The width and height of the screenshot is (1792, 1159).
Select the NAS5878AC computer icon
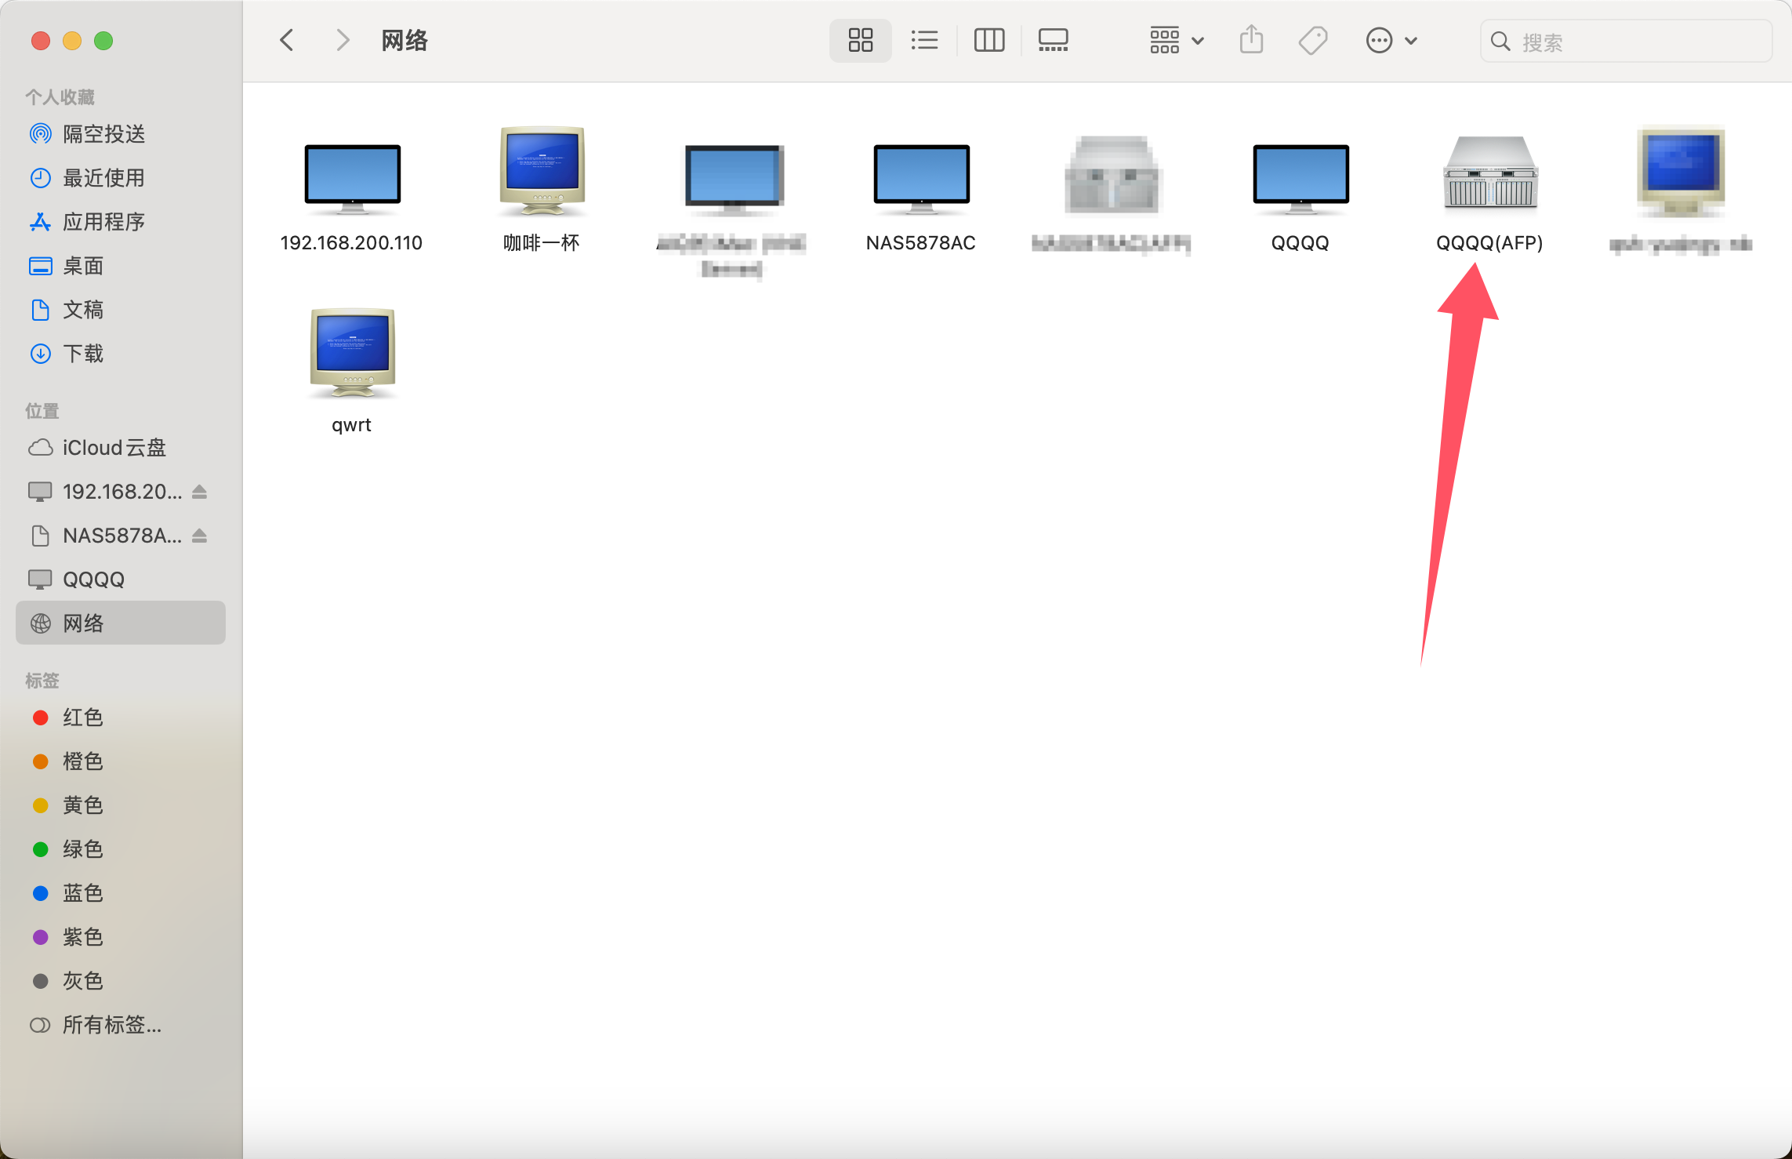pos(922,179)
